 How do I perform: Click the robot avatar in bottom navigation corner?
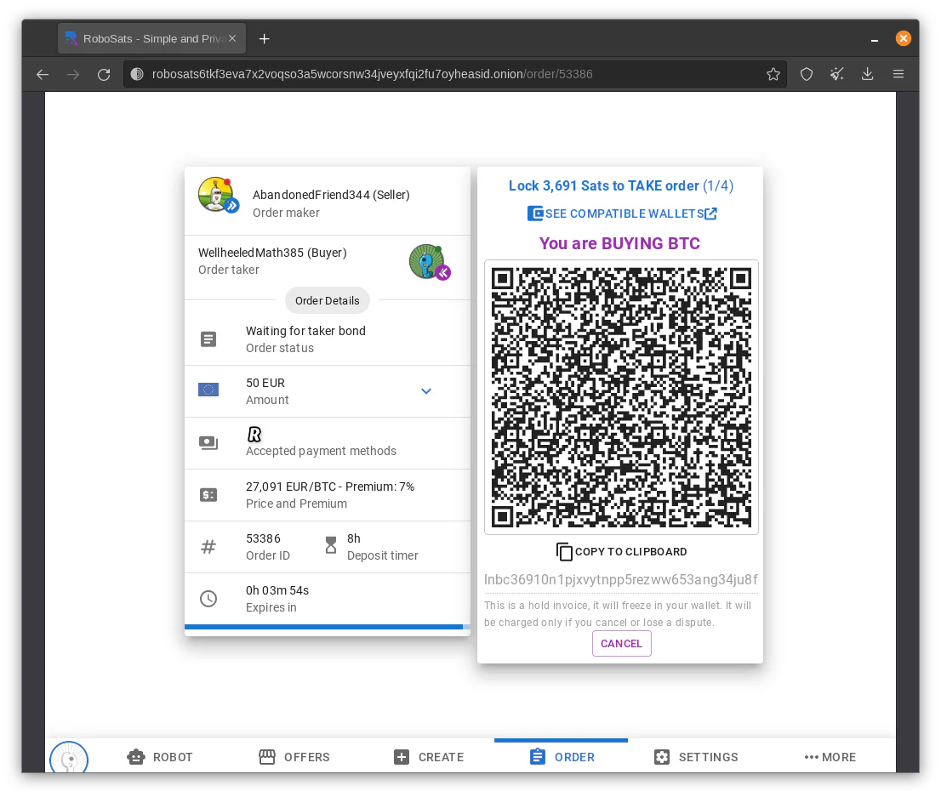69,757
